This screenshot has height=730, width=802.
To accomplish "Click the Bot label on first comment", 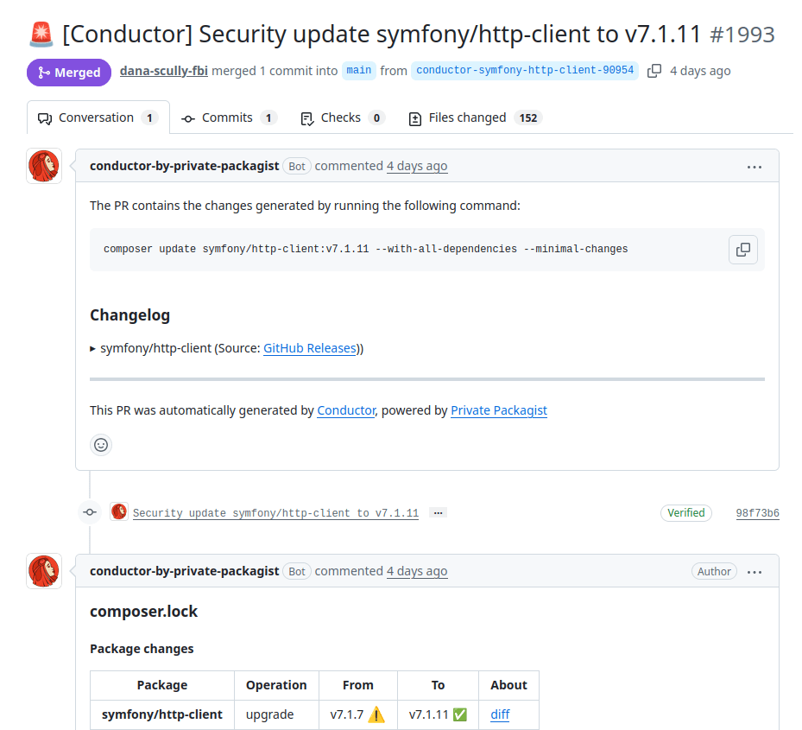I will point(297,167).
